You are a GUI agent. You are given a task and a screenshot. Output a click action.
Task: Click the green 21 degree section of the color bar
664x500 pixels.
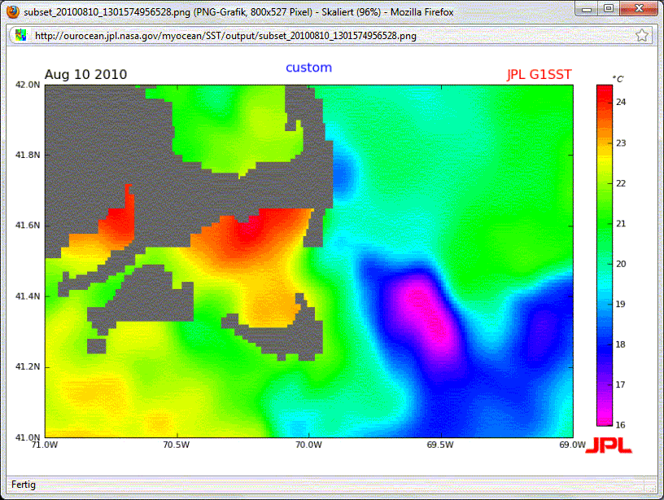[605, 222]
